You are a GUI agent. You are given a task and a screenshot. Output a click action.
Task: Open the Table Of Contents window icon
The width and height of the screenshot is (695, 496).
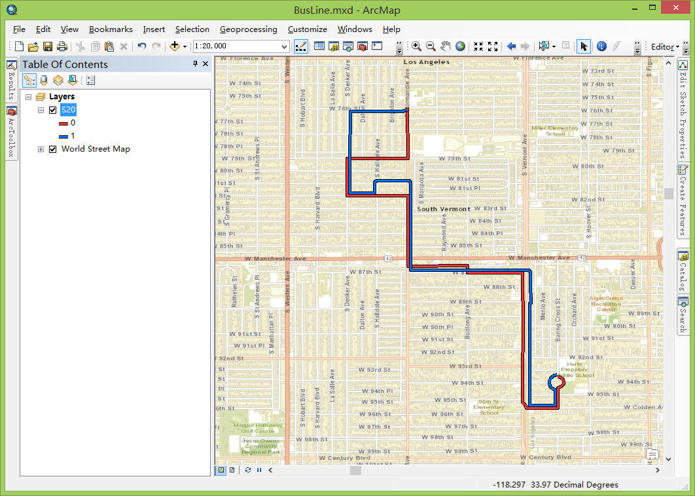[319, 46]
